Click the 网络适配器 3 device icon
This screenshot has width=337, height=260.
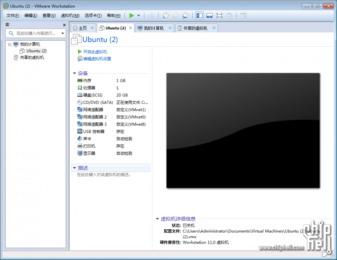[x=80, y=124]
